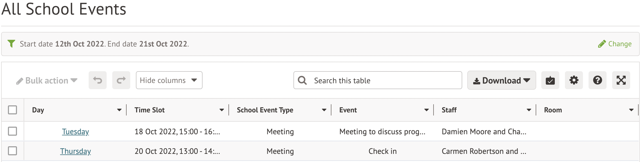Open the Staff column header menu arrow

529,110
